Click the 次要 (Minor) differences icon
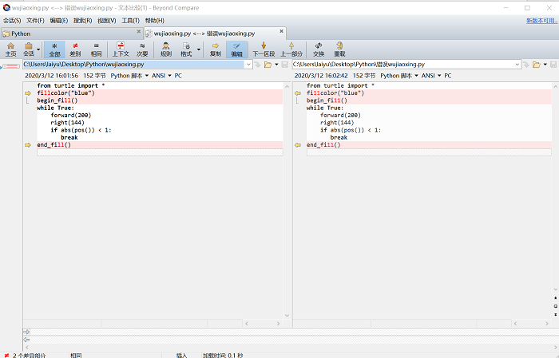 coord(142,49)
